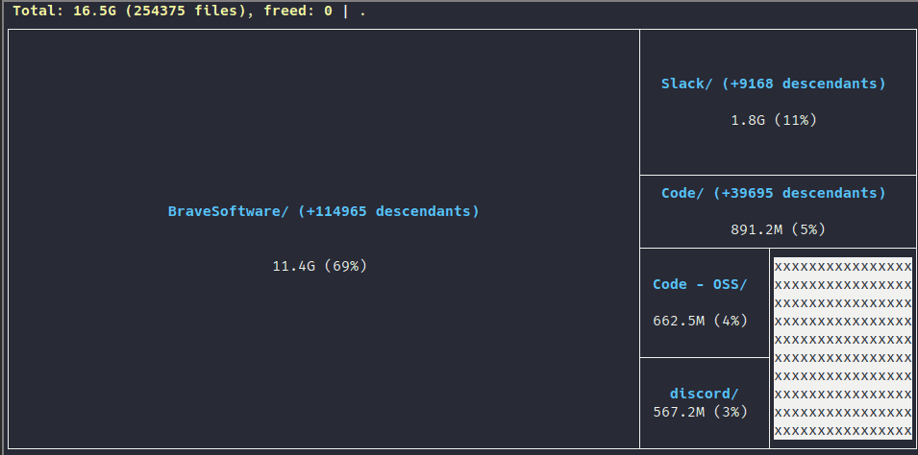The height and width of the screenshot is (455, 918).
Task: Click the 567.2M (3%) size text
Action: pos(700,413)
